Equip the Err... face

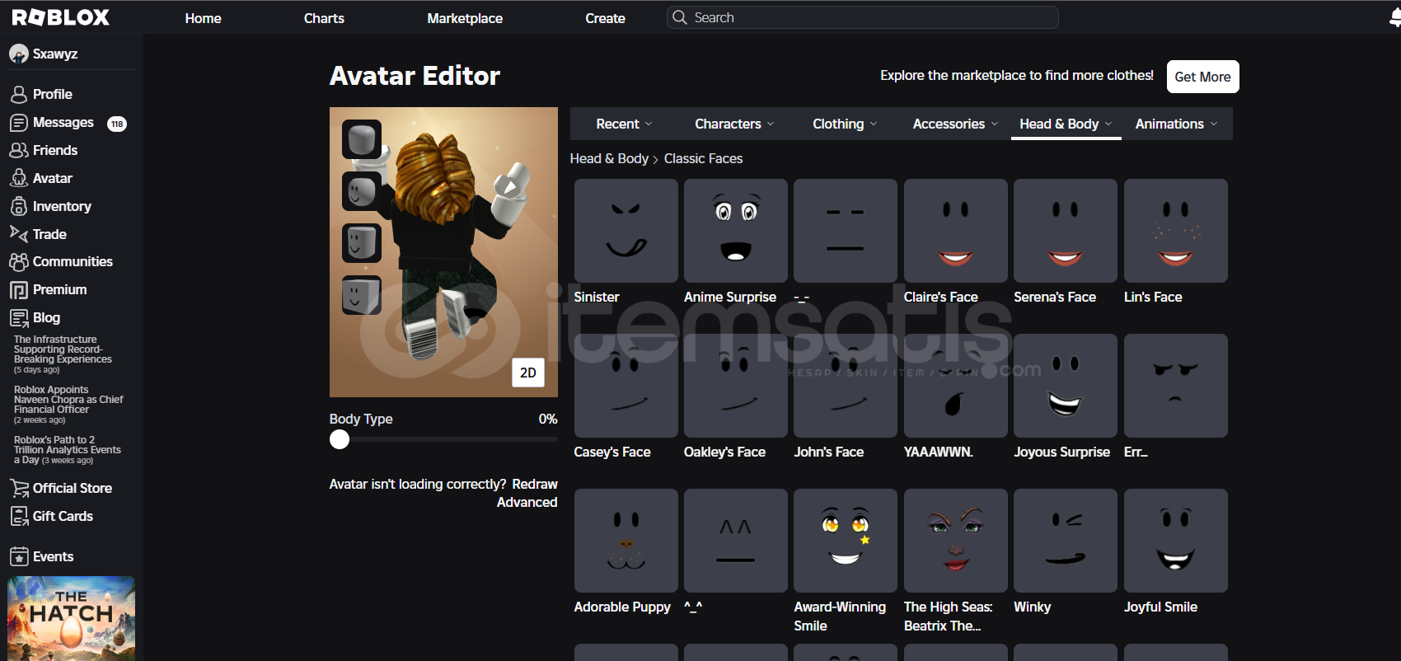(1176, 386)
